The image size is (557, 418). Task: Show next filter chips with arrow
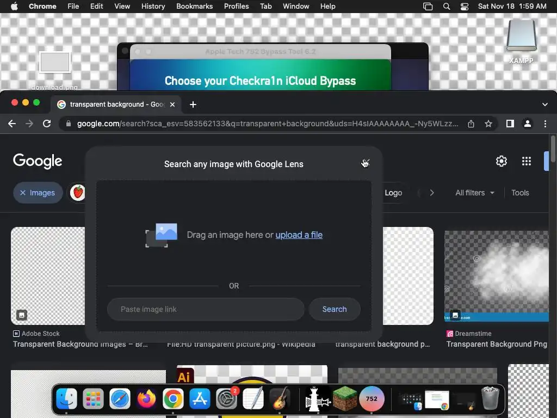[x=431, y=193]
